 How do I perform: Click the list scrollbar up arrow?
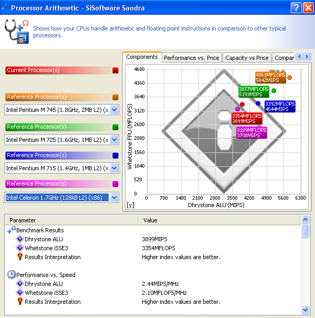(305, 219)
